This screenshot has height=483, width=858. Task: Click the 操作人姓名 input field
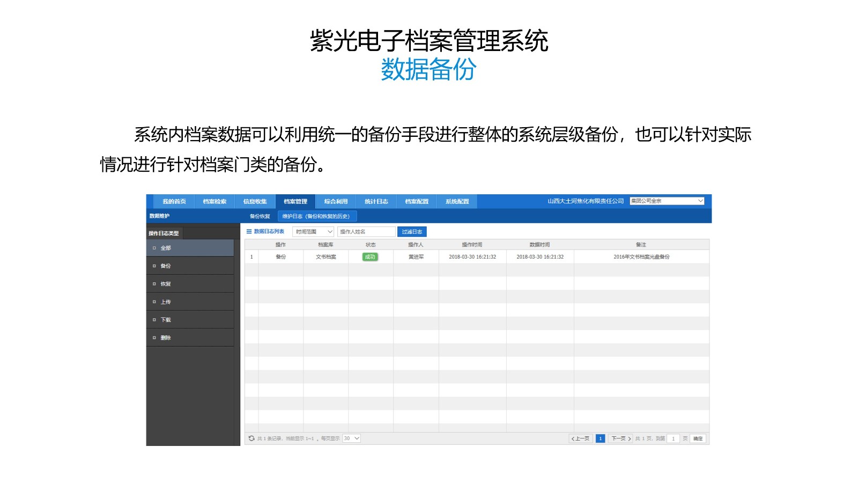(x=366, y=232)
